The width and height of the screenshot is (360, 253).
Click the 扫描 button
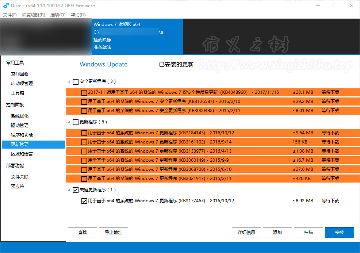[x=308, y=233]
